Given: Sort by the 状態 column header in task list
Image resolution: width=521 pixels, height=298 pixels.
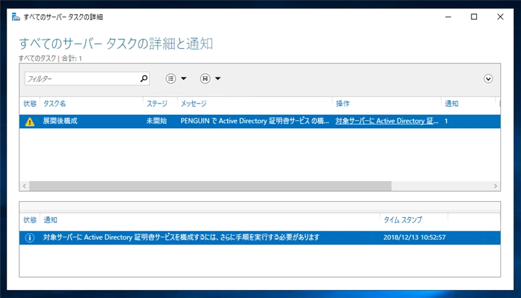Looking at the screenshot, I should point(29,104).
